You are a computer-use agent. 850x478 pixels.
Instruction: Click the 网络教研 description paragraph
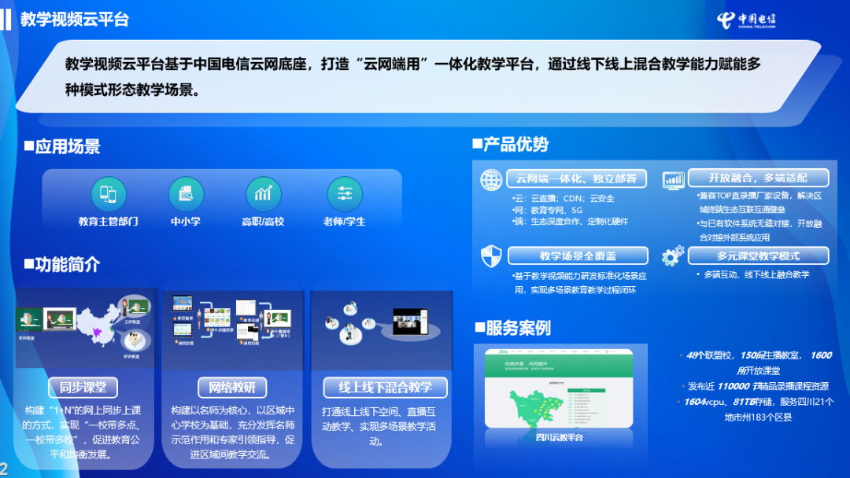pyautogui.click(x=232, y=432)
